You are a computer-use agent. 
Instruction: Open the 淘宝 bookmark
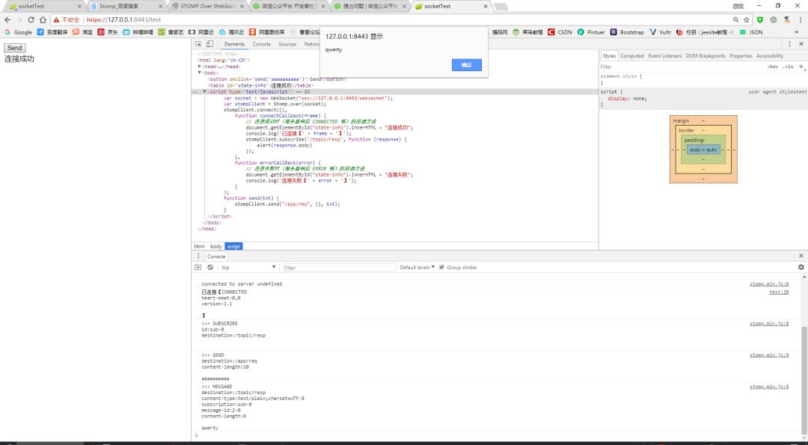click(82, 32)
